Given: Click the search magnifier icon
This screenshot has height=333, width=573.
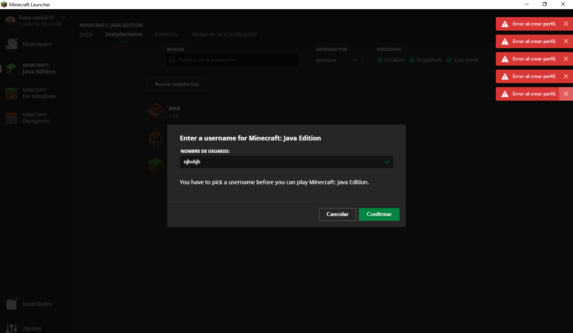Looking at the screenshot, I should click(x=172, y=60).
